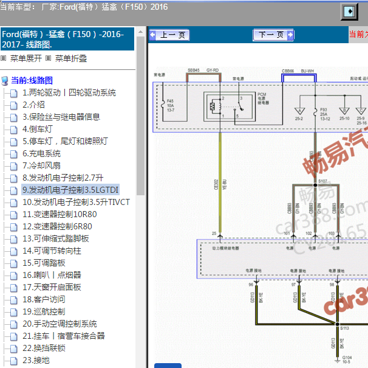Viewport: 368px width, 368px height.
Task: Click document icon beside 23.接地
Action: coord(13,361)
